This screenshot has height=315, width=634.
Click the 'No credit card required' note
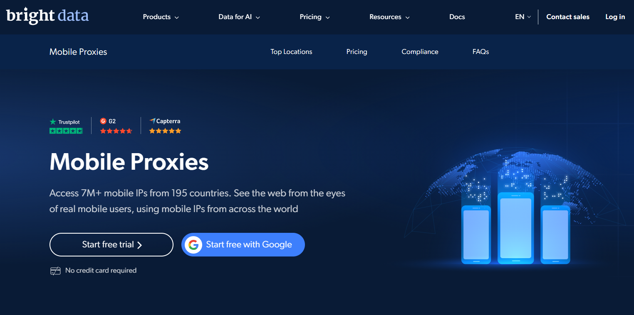(x=101, y=271)
